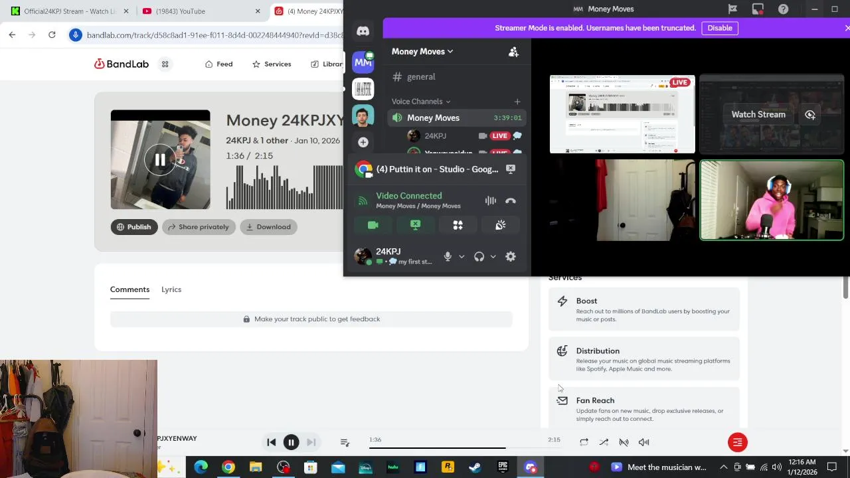Select the Money Moves voice channel

pyautogui.click(x=457, y=118)
